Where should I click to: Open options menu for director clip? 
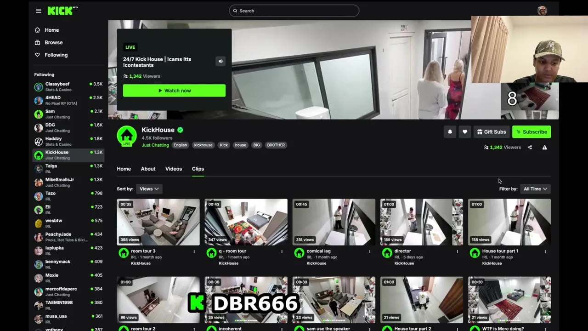[x=457, y=251]
